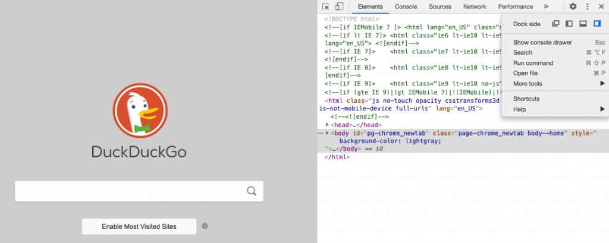Select Show console drawer menu item
The width and height of the screenshot is (609, 243).
point(555,42)
